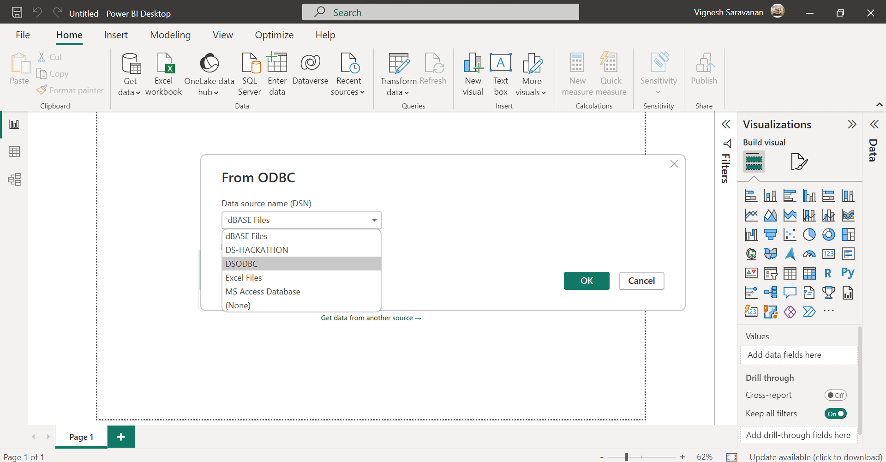This screenshot has width=886, height=462.
Task: Open the Data source name dropdown
Action: (374, 220)
